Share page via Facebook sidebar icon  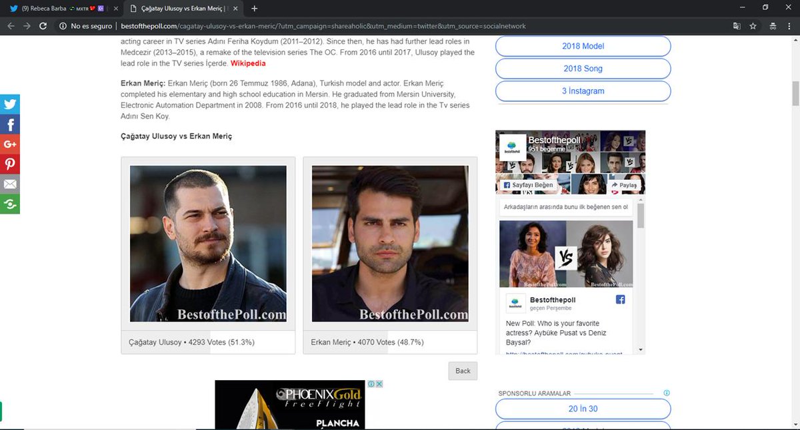[9, 124]
